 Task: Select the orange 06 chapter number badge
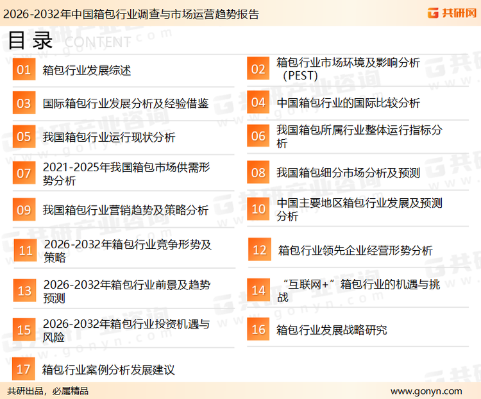pyautogui.click(x=258, y=135)
